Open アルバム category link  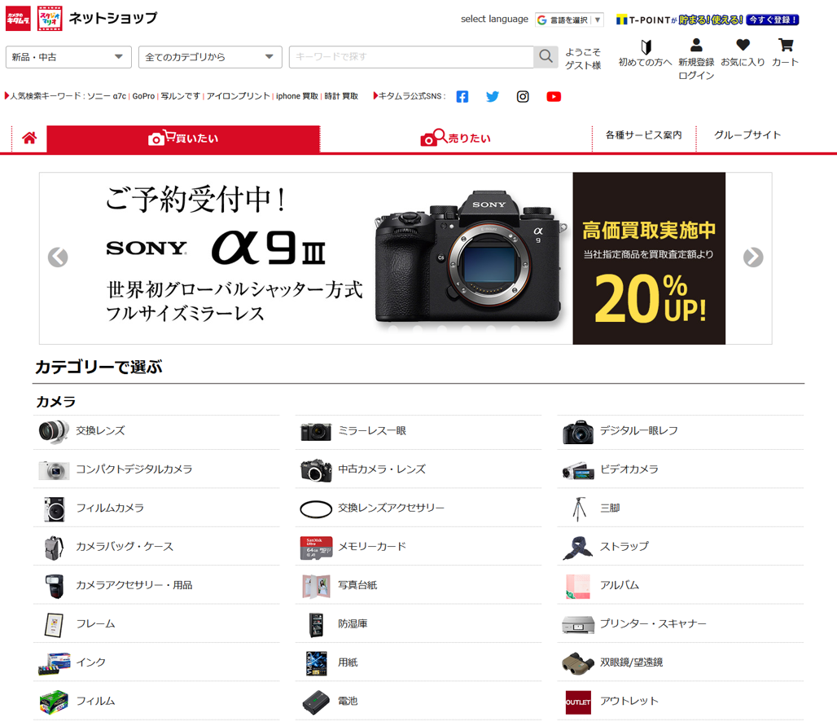pos(620,585)
